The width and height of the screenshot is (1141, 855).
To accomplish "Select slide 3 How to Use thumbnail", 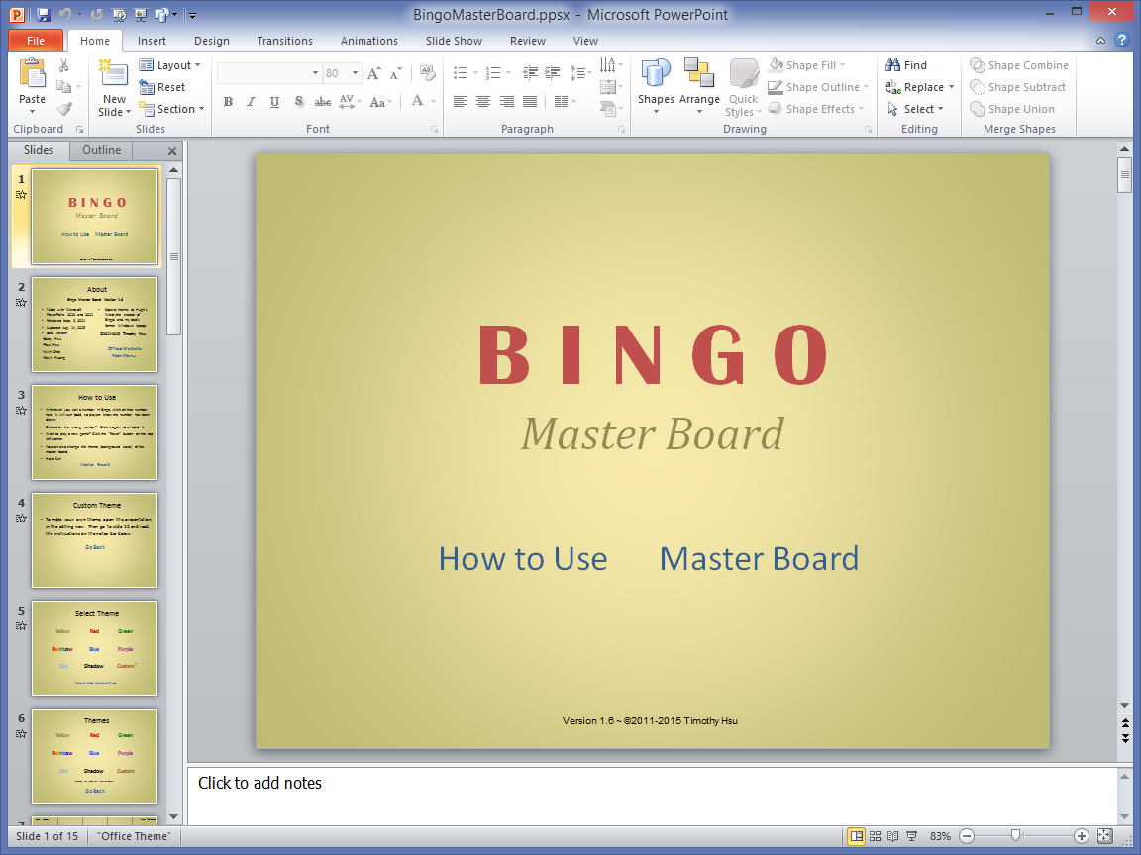I will pyautogui.click(x=95, y=431).
